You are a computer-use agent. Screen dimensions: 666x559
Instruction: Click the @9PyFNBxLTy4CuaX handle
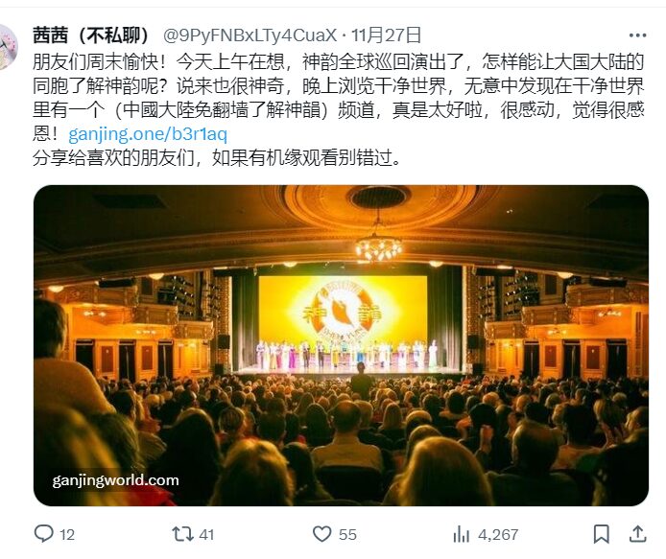(x=250, y=35)
